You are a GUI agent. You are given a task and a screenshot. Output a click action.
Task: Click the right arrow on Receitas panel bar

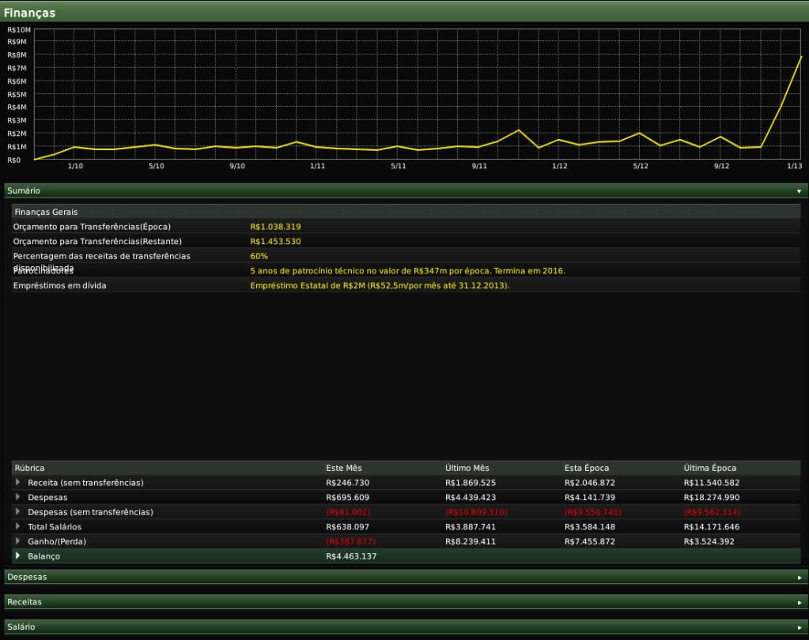coord(799,602)
